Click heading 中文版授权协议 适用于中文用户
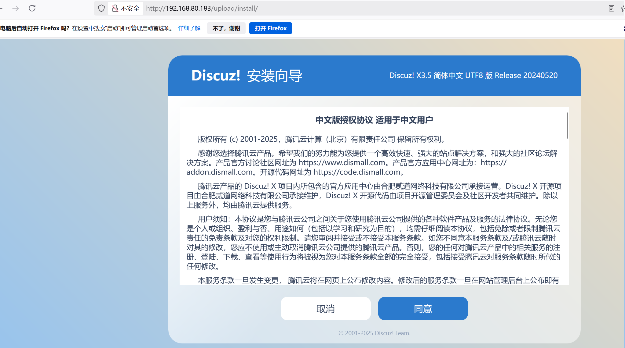This screenshot has height=348, width=625. coord(374,120)
